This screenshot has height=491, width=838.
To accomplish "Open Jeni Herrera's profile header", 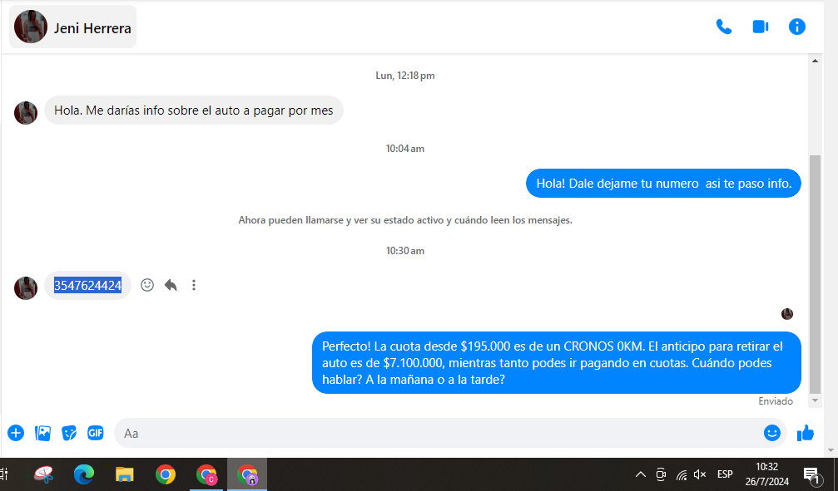I will click(x=72, y=27).
